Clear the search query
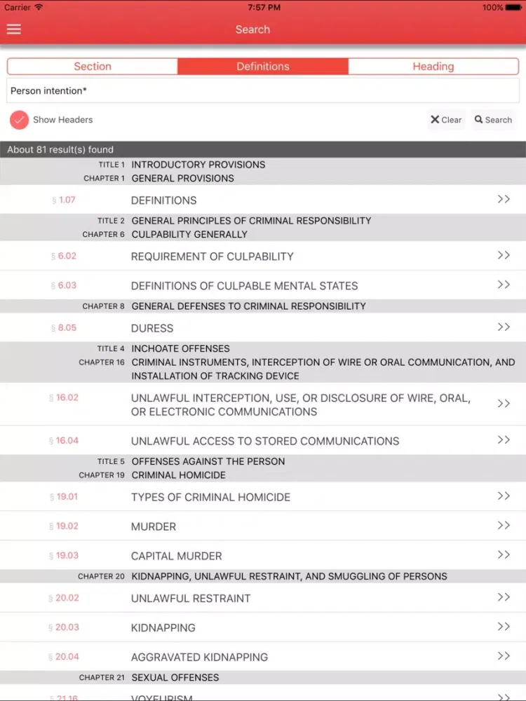Viewport: 526px width, 701px height. tap(446, 120)
